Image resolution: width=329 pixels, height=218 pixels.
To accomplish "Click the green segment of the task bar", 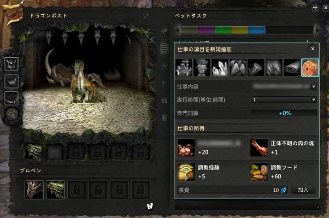I will [x=223, y=30].
